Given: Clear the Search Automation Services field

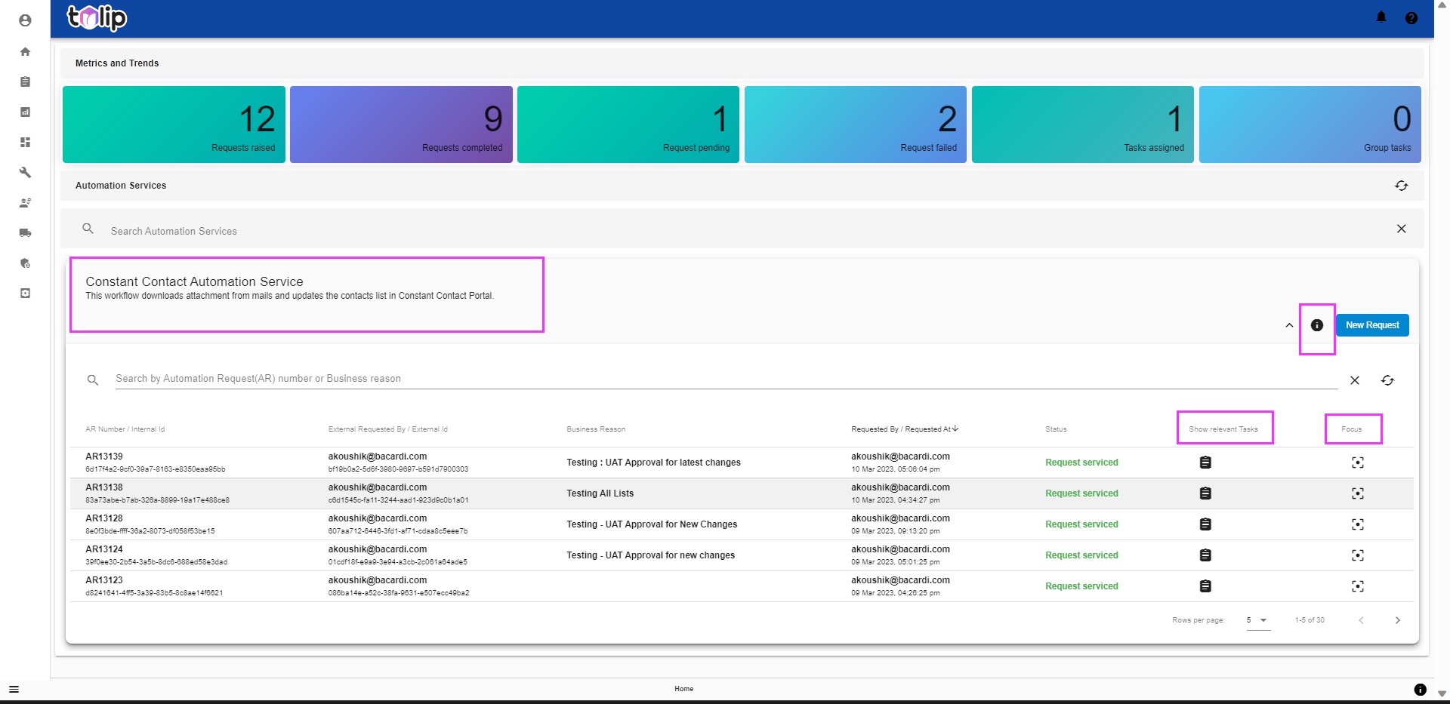Looking at the screenshot, I should point(1401,229).
